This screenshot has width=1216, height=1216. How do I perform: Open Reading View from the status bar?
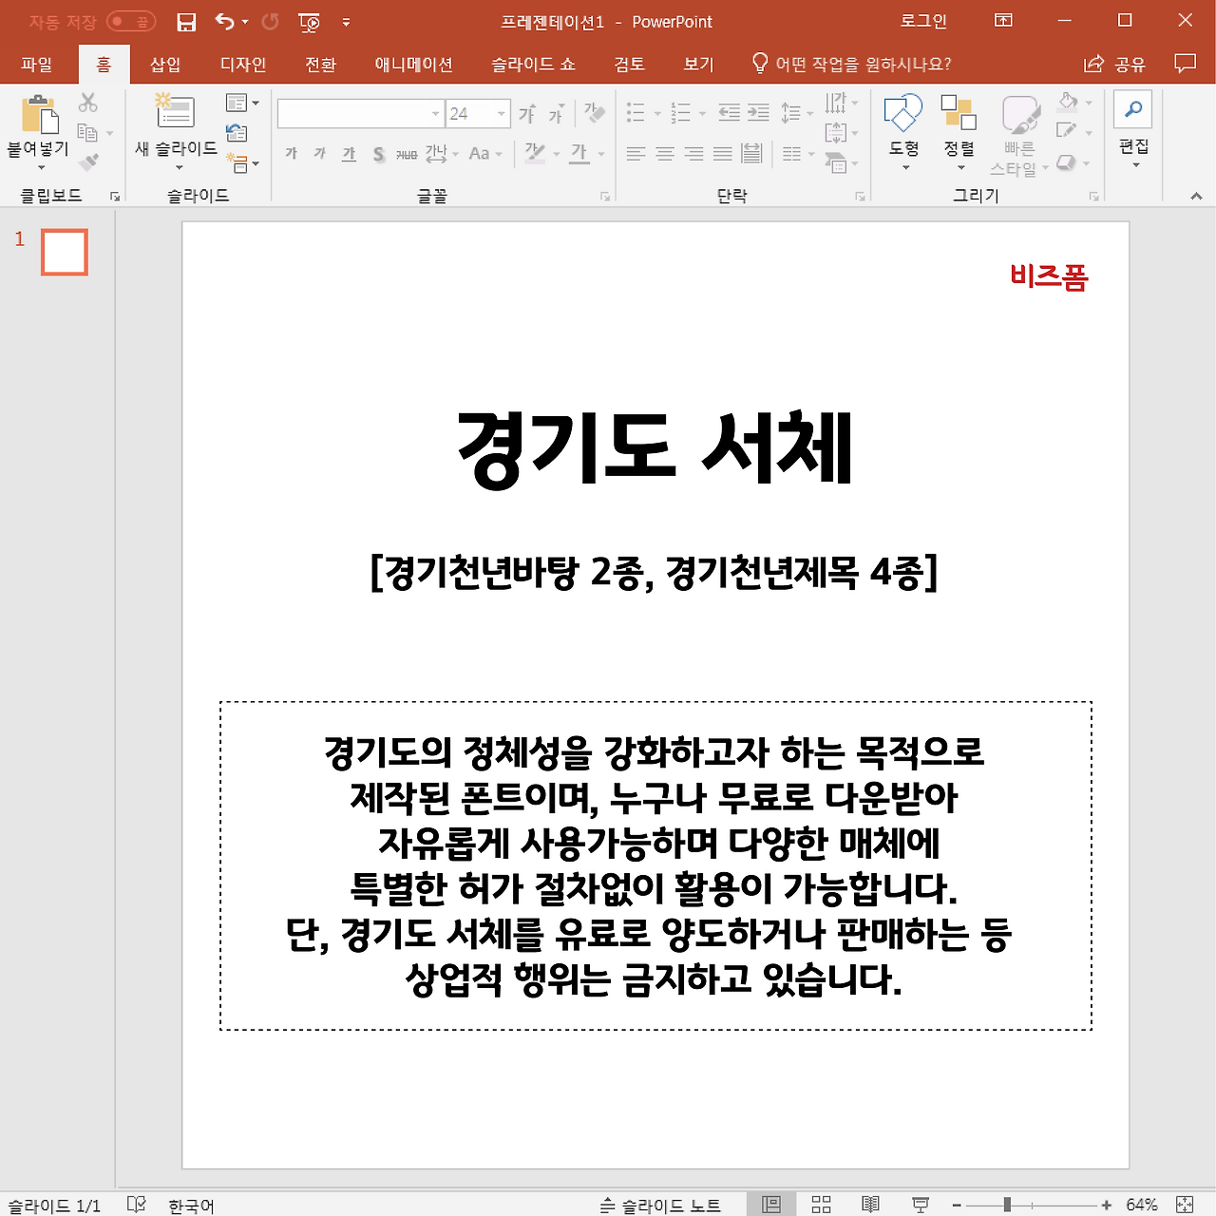[870, 1205]
